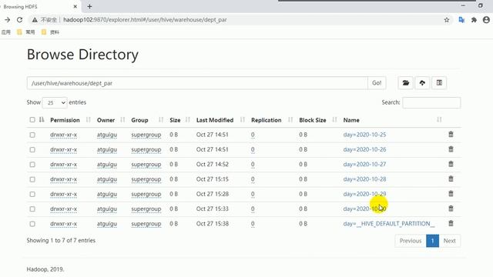Check the box for day=2020-10-25 row
The height and width of the screenshot is (277, 493).
point(32,135)
